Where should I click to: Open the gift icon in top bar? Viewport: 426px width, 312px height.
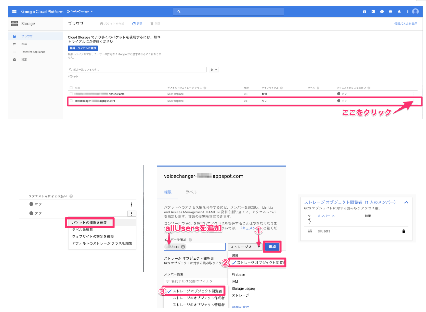pos(365,12)
